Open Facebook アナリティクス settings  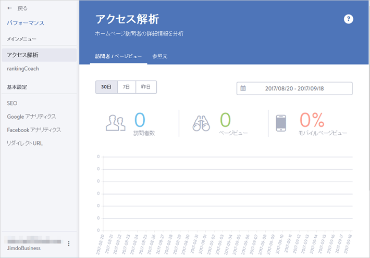(34, 130)
